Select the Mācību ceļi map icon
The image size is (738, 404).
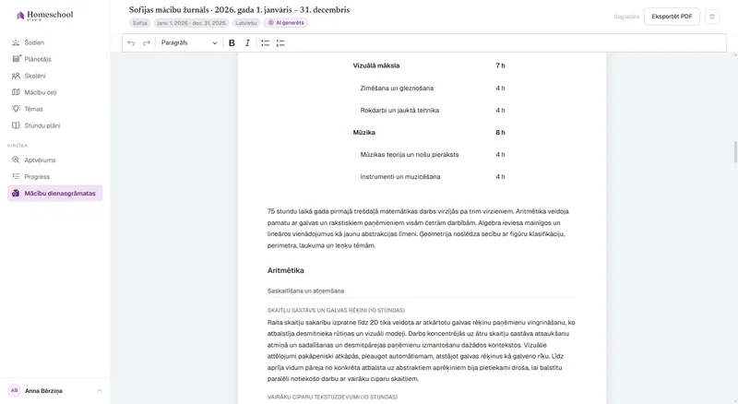point(16,92)
